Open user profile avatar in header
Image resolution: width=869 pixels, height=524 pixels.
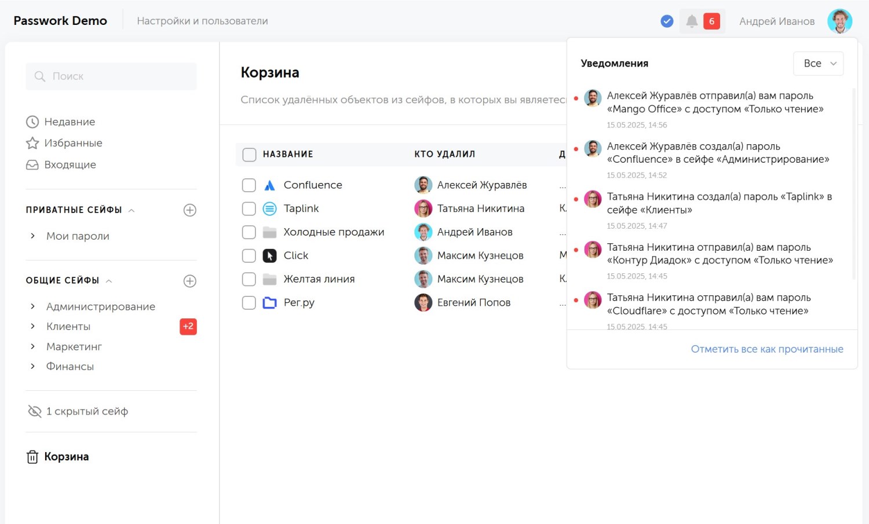[x=839, y=21]
